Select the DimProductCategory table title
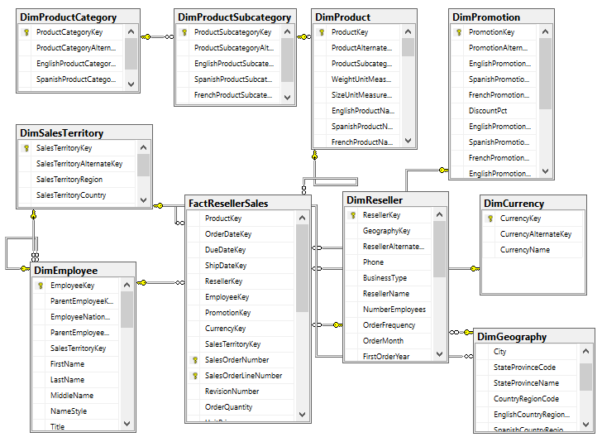This screenshot has width=602, height=442. 69,17
